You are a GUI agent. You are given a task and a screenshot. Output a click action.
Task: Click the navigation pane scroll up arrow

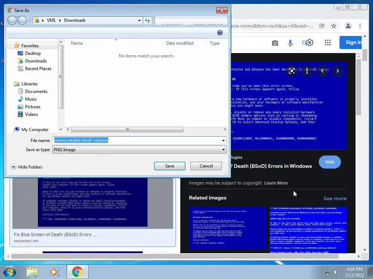click(61, 42)
